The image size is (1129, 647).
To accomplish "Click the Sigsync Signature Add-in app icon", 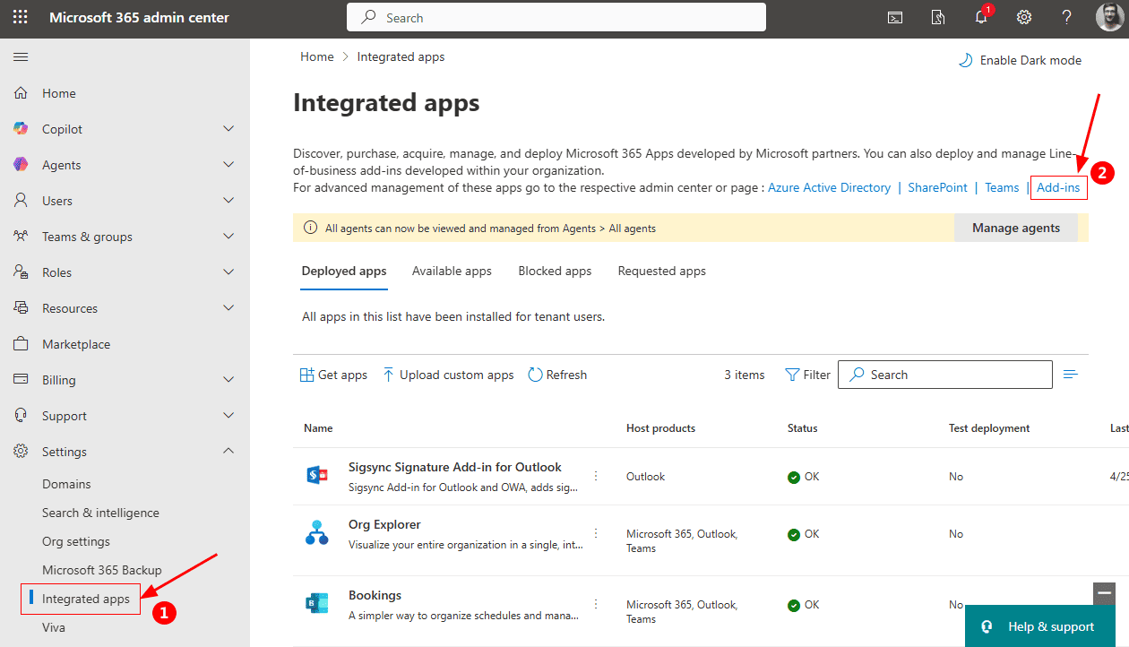I will tap(317, 476).
